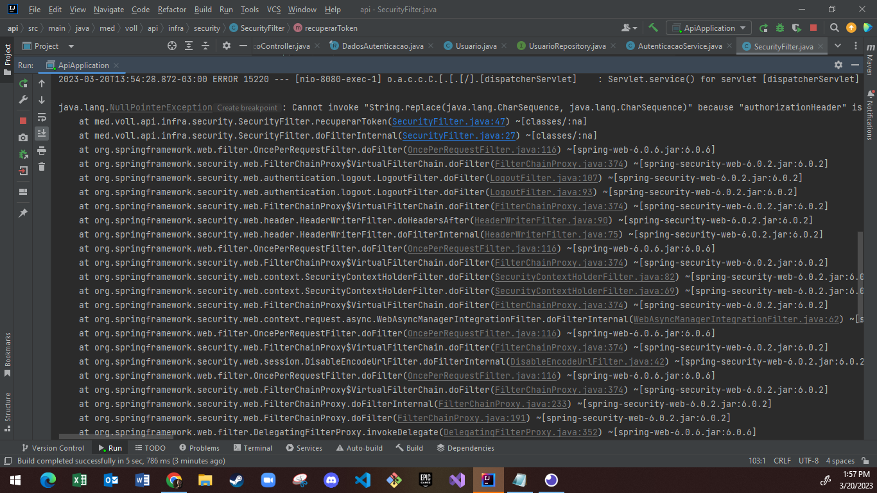Click the wrench Modify Run Configuration icon
This screenshot has width=877, height=493.
[x=23, y=100]
